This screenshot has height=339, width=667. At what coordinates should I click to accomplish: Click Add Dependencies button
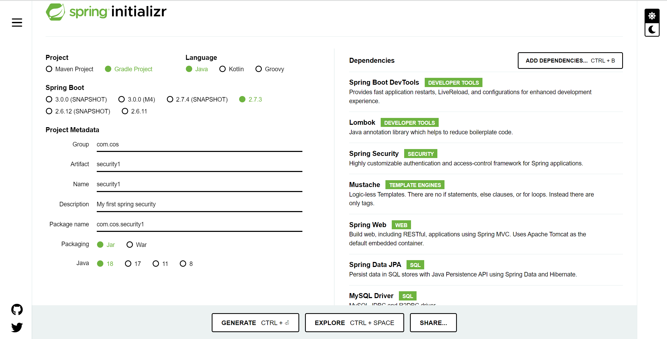click(x=570, y=61)
